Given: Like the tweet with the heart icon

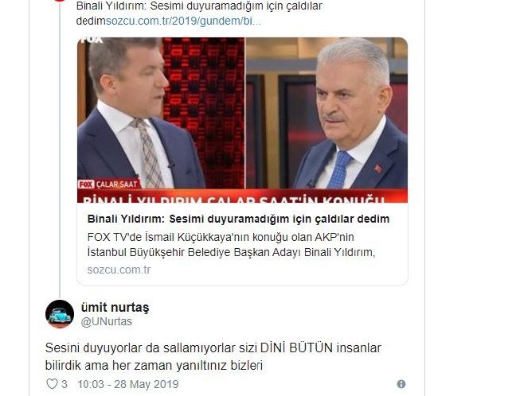Looking at the screenshot, I should coord(52,384).
